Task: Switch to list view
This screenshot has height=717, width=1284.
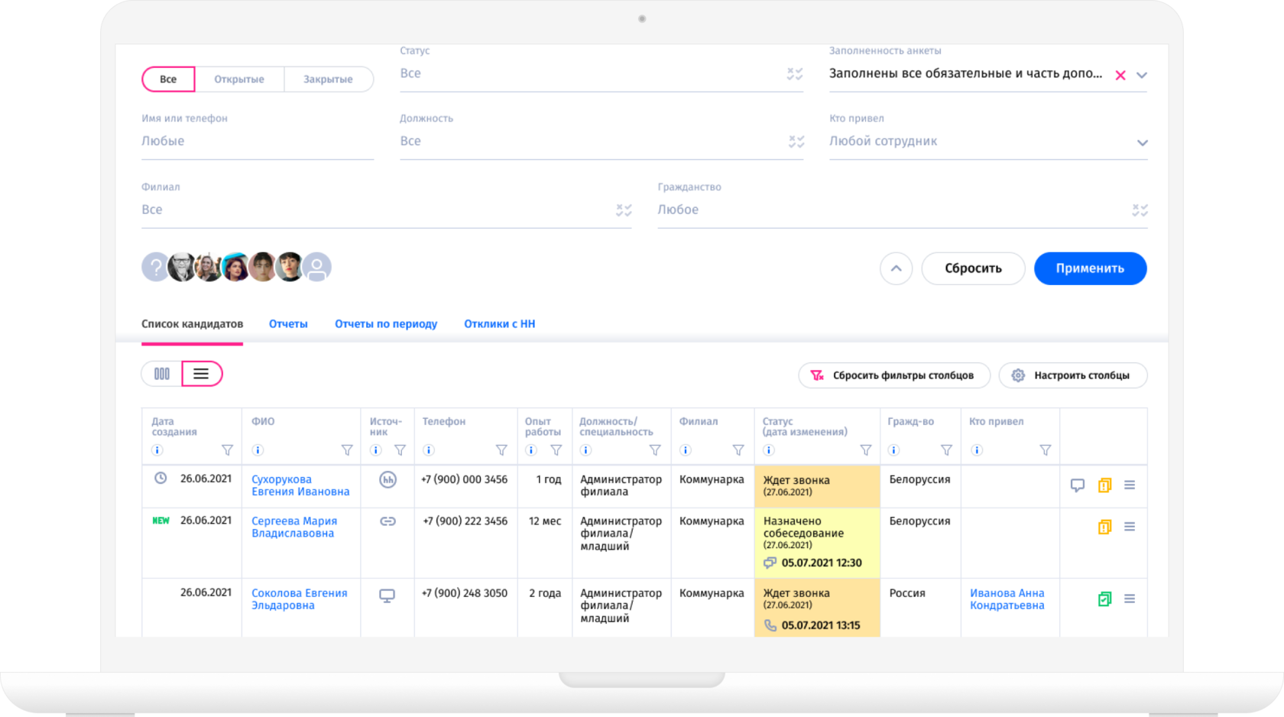Action: [201, 374]
